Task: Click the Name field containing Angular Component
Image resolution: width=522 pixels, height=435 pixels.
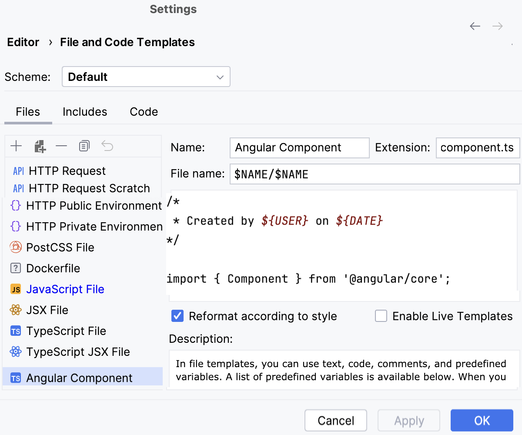Action: point(299,148)
